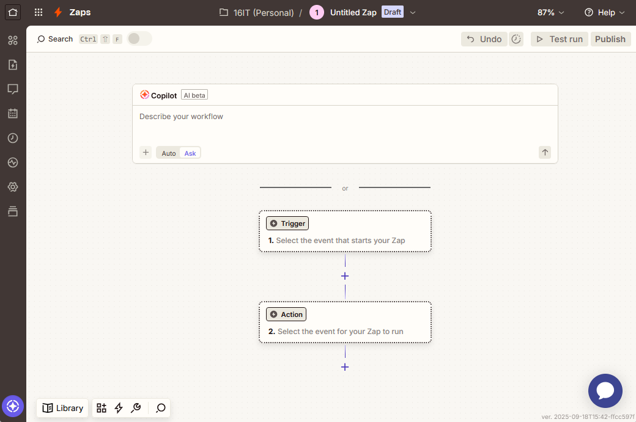The height and width of the screenshot is (422, 636).
Task: Click the wrench tools icon
Action: (x=136, y=408)
